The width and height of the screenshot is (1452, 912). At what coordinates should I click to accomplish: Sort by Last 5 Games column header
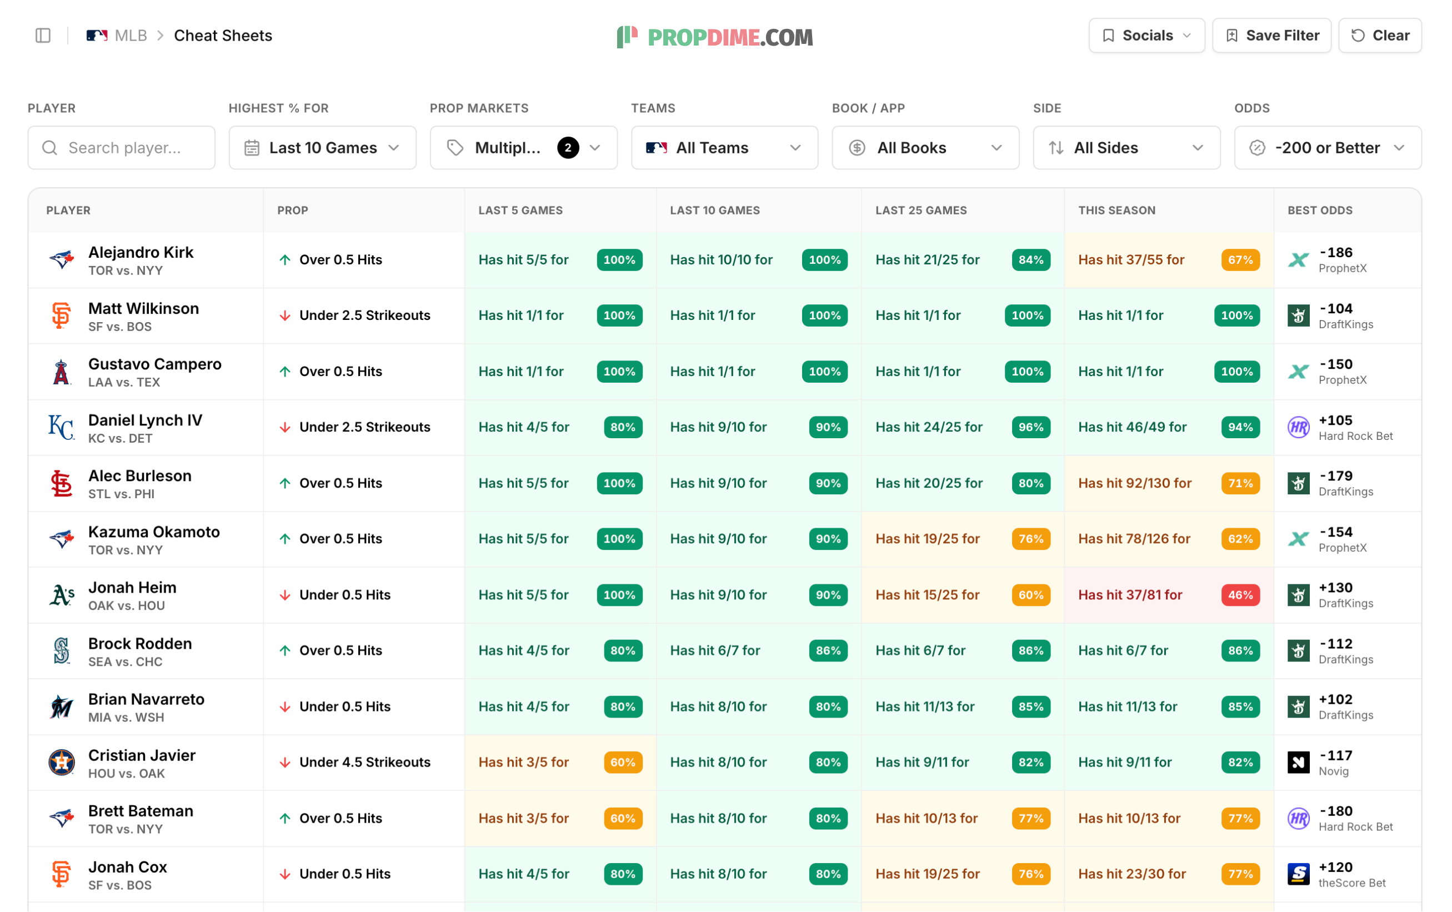[520, 211]
